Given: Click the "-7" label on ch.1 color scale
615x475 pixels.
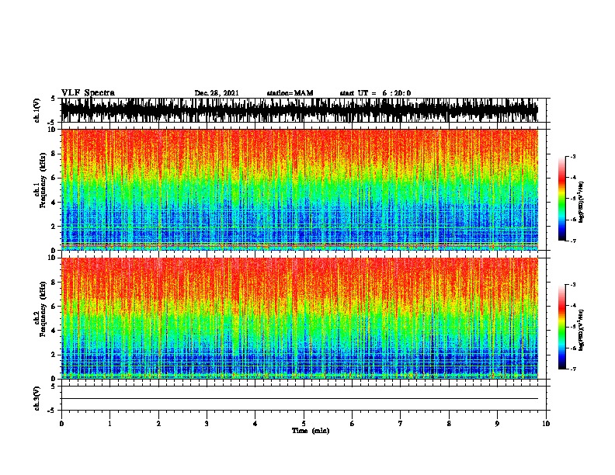Looking at the screenshot, I should point(572,241).
